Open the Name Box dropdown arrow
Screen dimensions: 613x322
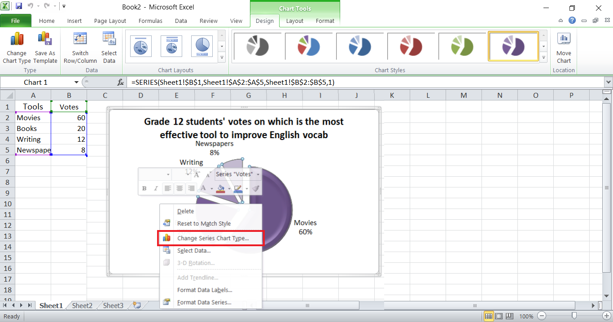pyautogui.click(x=76, y=83)
